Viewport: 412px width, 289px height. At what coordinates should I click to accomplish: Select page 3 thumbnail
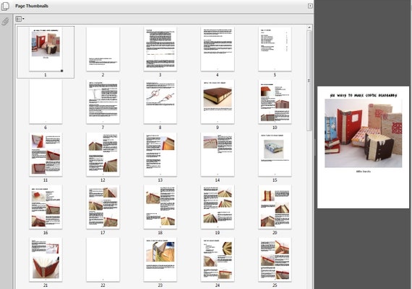coord(160,49)
